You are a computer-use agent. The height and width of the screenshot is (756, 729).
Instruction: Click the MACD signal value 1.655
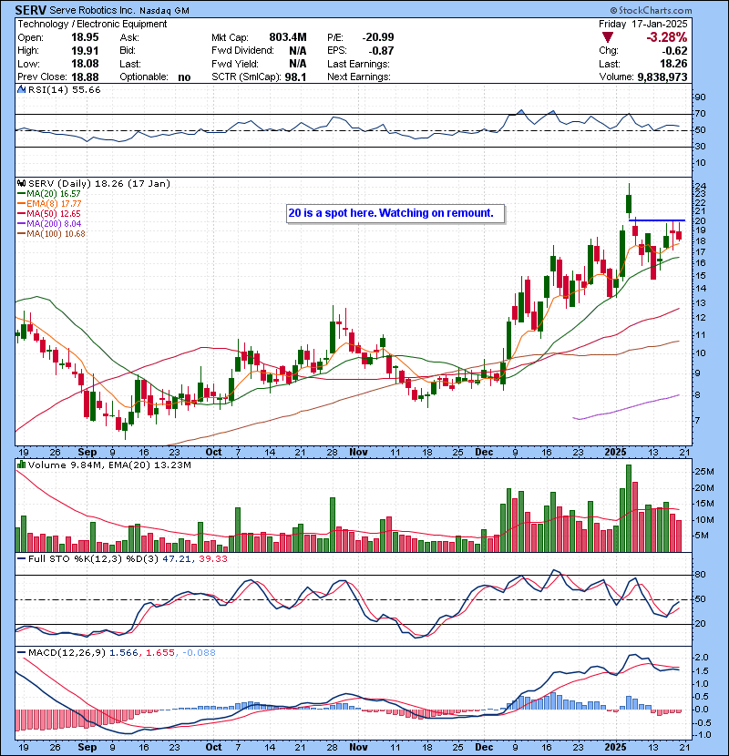click(x=159, y=653)
